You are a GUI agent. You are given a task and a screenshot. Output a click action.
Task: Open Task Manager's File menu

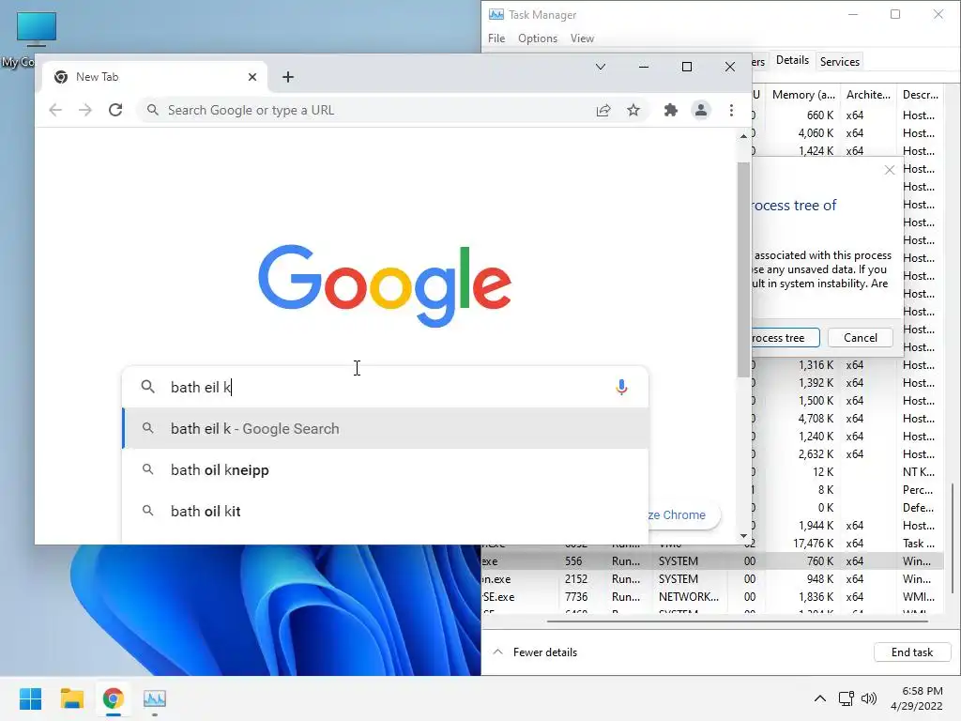[x=496, y=38]
